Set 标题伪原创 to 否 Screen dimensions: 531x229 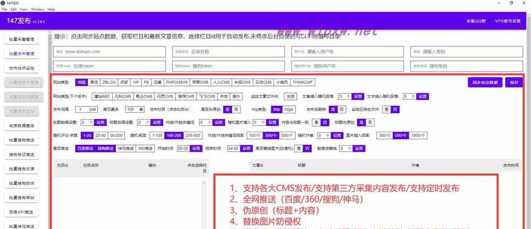[x=370, y=123]
